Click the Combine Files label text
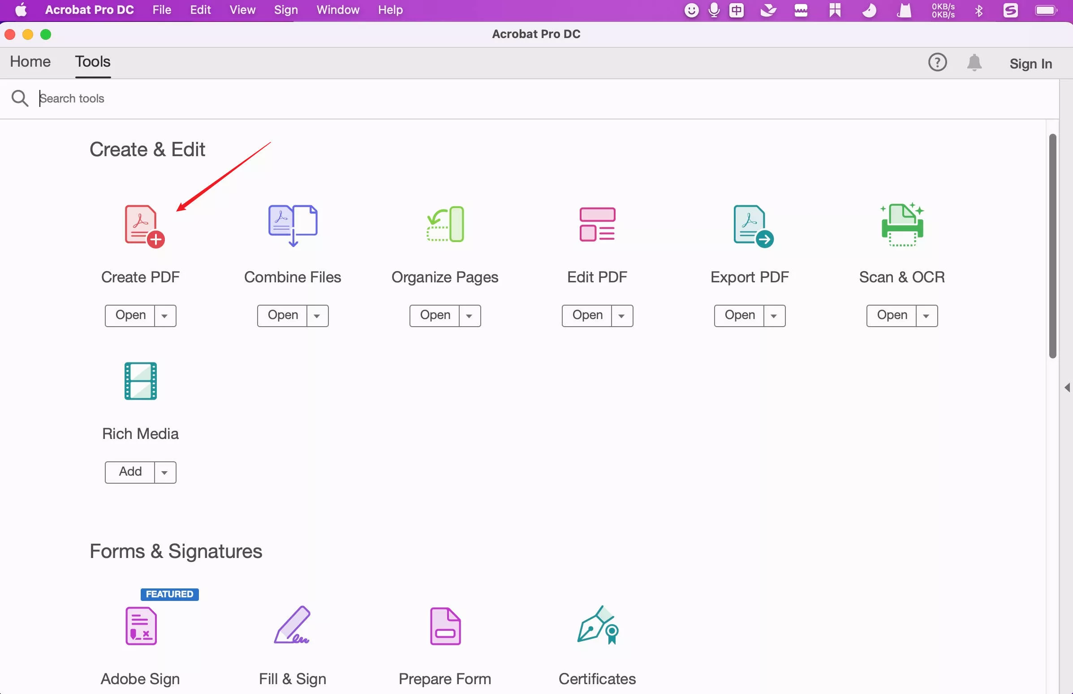This screenshot has height=694, width=1073. point(293,277)
